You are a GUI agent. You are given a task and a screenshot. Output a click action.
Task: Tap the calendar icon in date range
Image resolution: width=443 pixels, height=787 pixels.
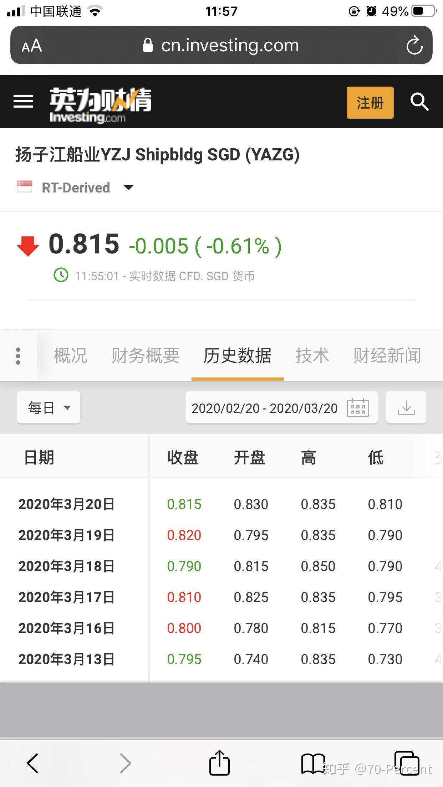[x=358, y=408]
